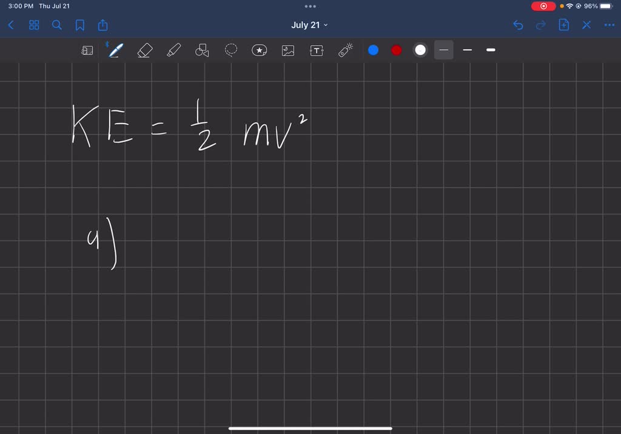Close the editing toolbar with X icon
621x434 pixels.
click(586, 25)
